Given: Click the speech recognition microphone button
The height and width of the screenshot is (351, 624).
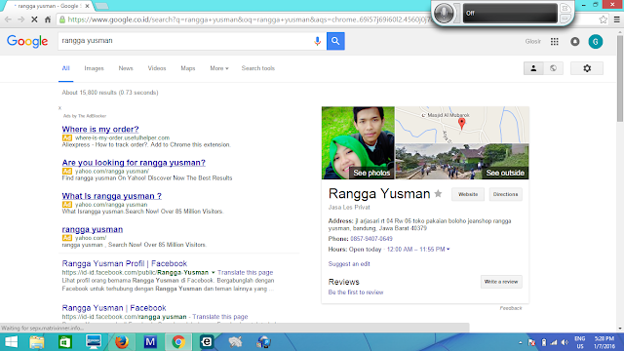Looking at the screenshot, I should pos(445,13).
